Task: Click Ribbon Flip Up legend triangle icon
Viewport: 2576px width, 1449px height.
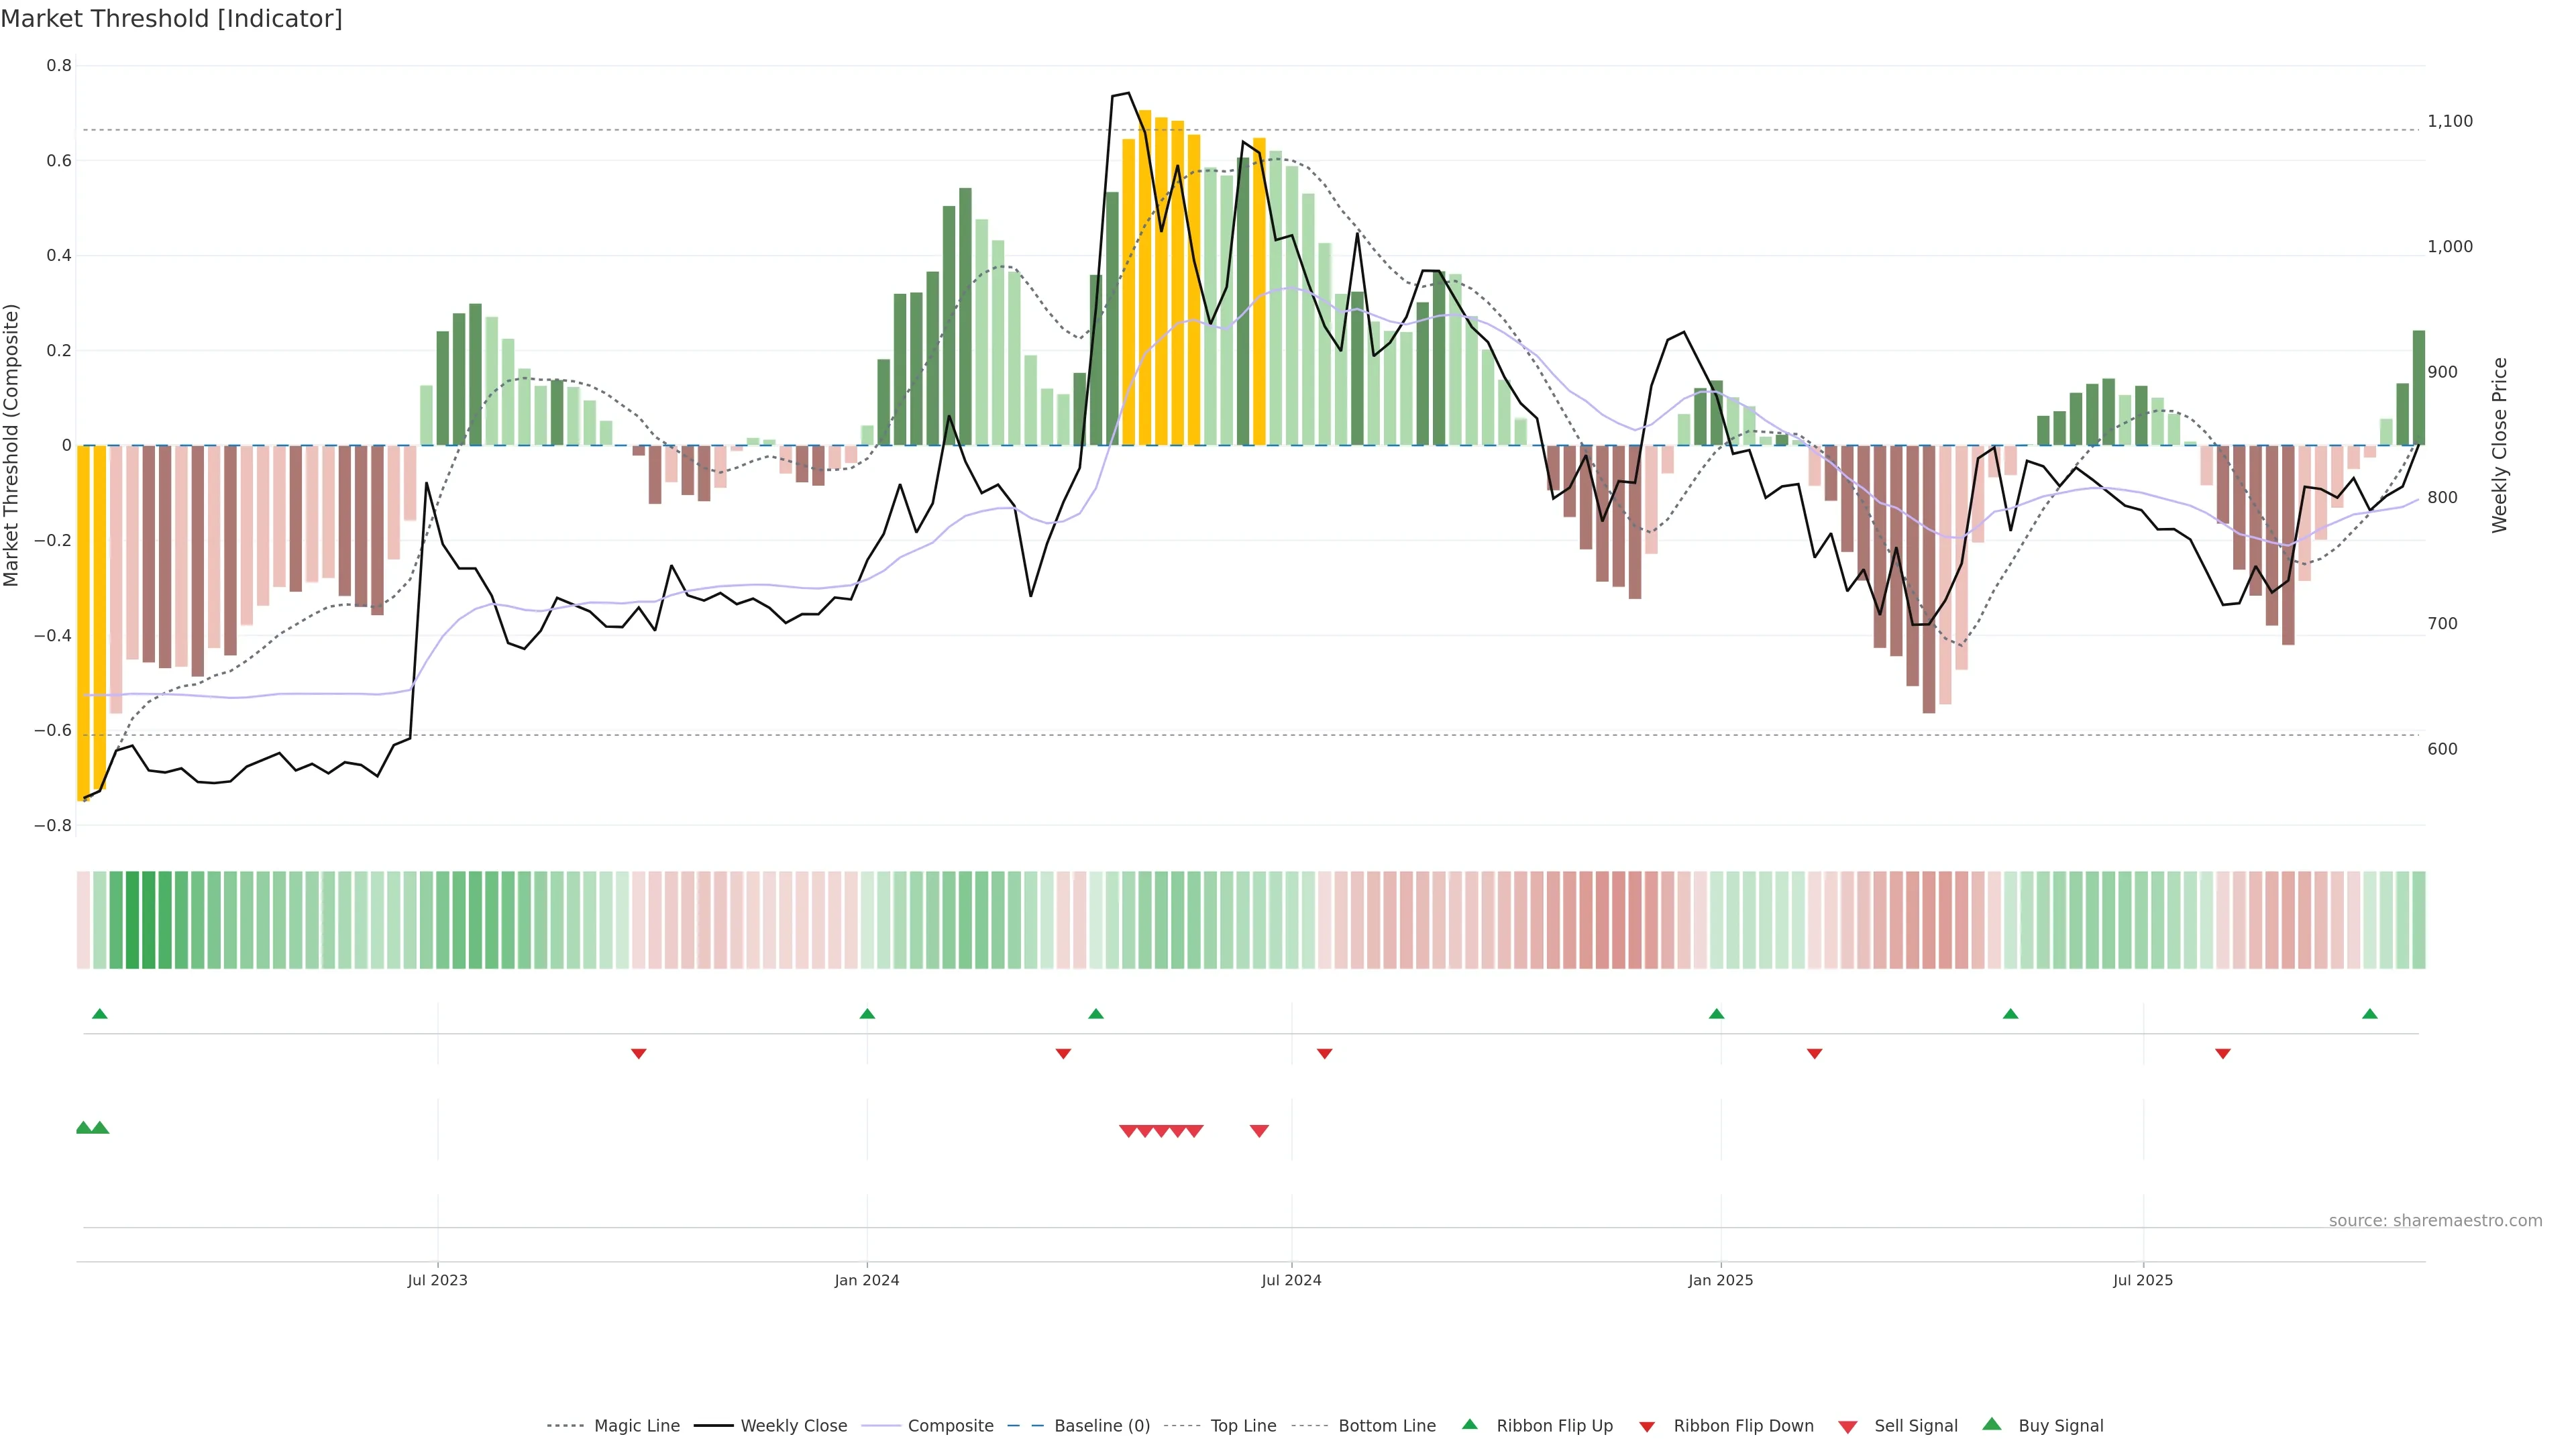Action: [x=1469, y=1424]
